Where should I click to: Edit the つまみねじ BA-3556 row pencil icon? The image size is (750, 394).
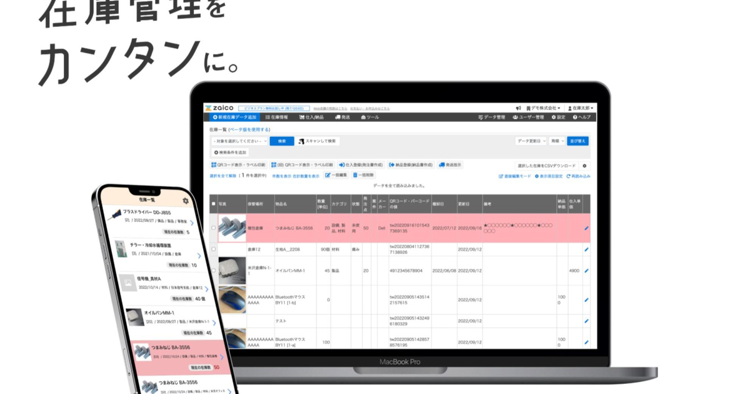(586, 228)
